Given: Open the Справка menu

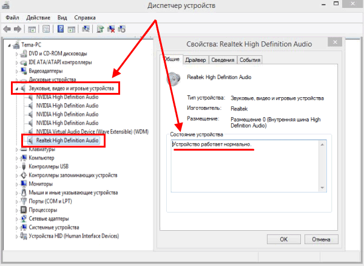Looking at the screenshot, I should tap(85, 17).
